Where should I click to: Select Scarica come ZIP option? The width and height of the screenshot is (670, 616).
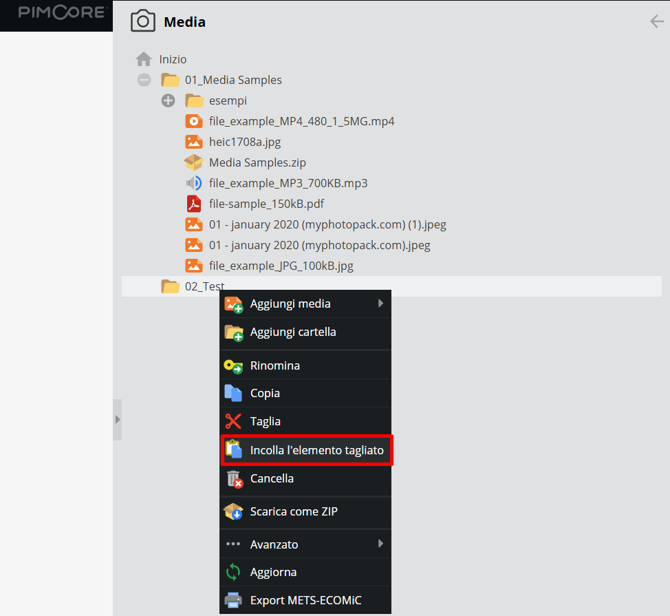[x=294, y=511]
